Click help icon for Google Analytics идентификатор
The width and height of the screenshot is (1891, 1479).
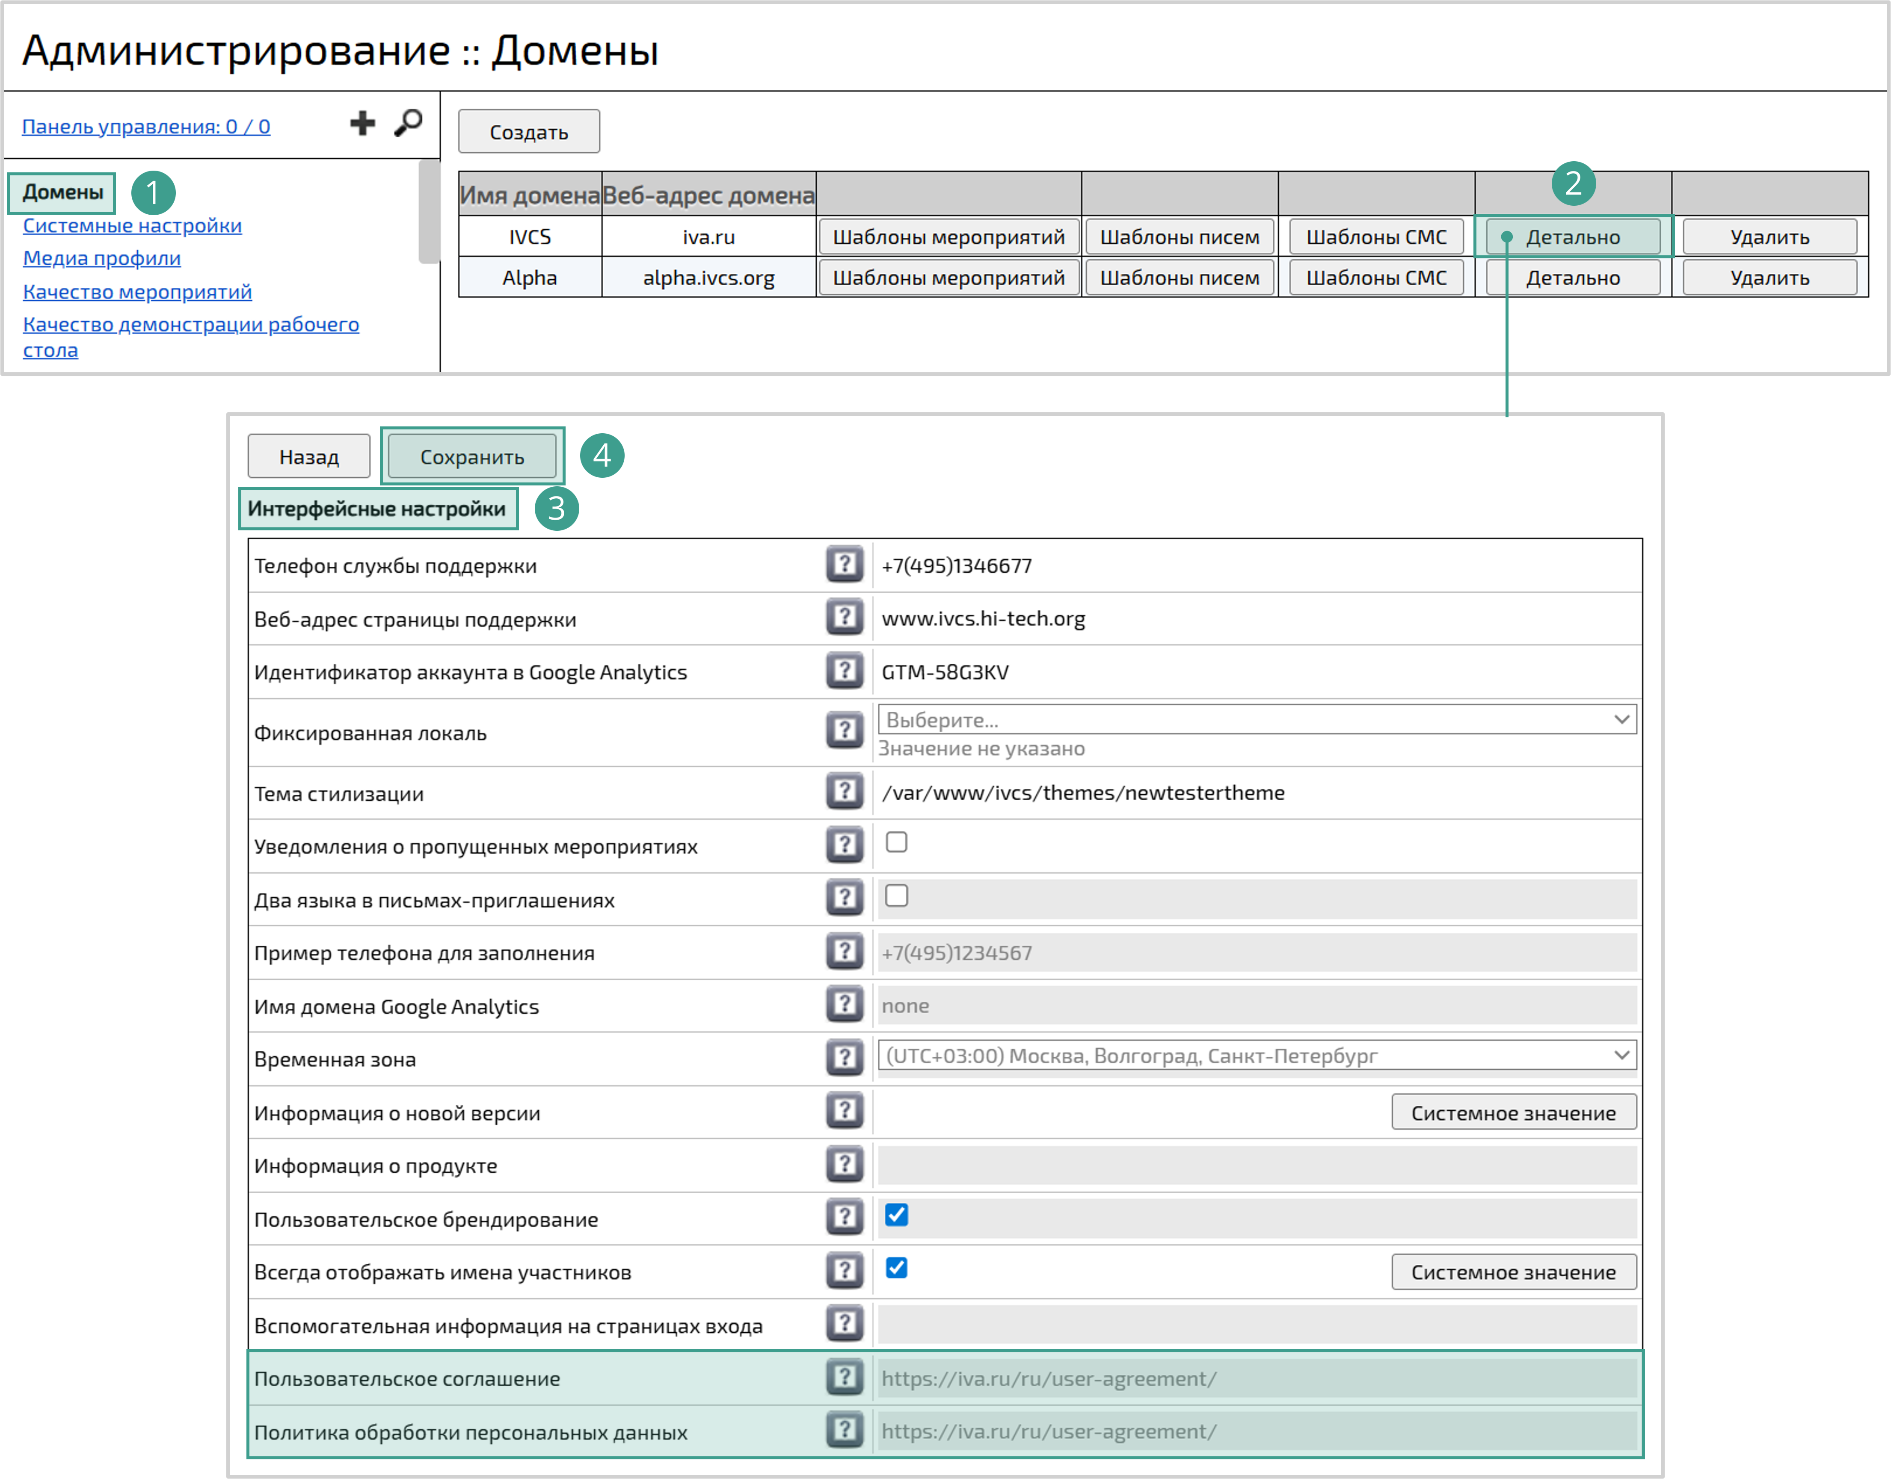coord(844,671)
